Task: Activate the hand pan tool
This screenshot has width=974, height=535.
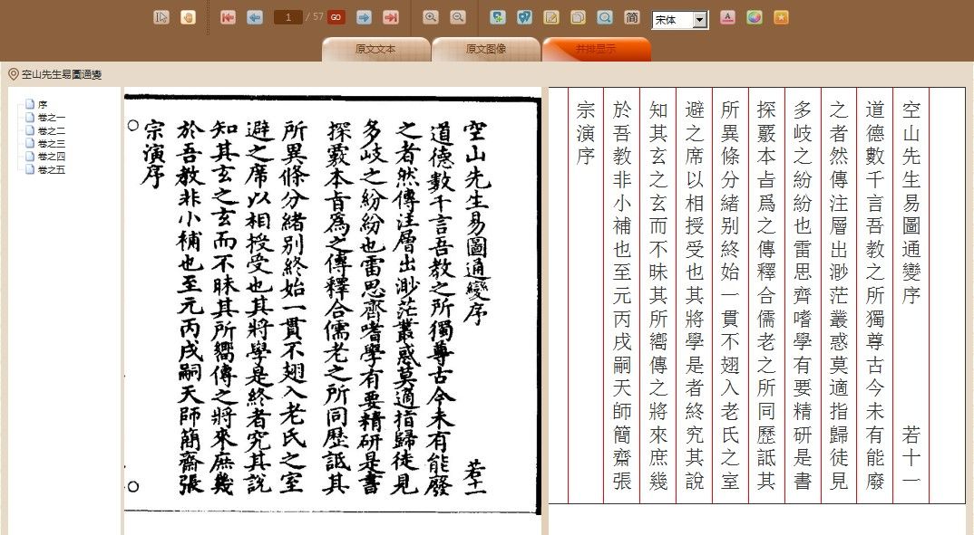Action: coord(188,17)
